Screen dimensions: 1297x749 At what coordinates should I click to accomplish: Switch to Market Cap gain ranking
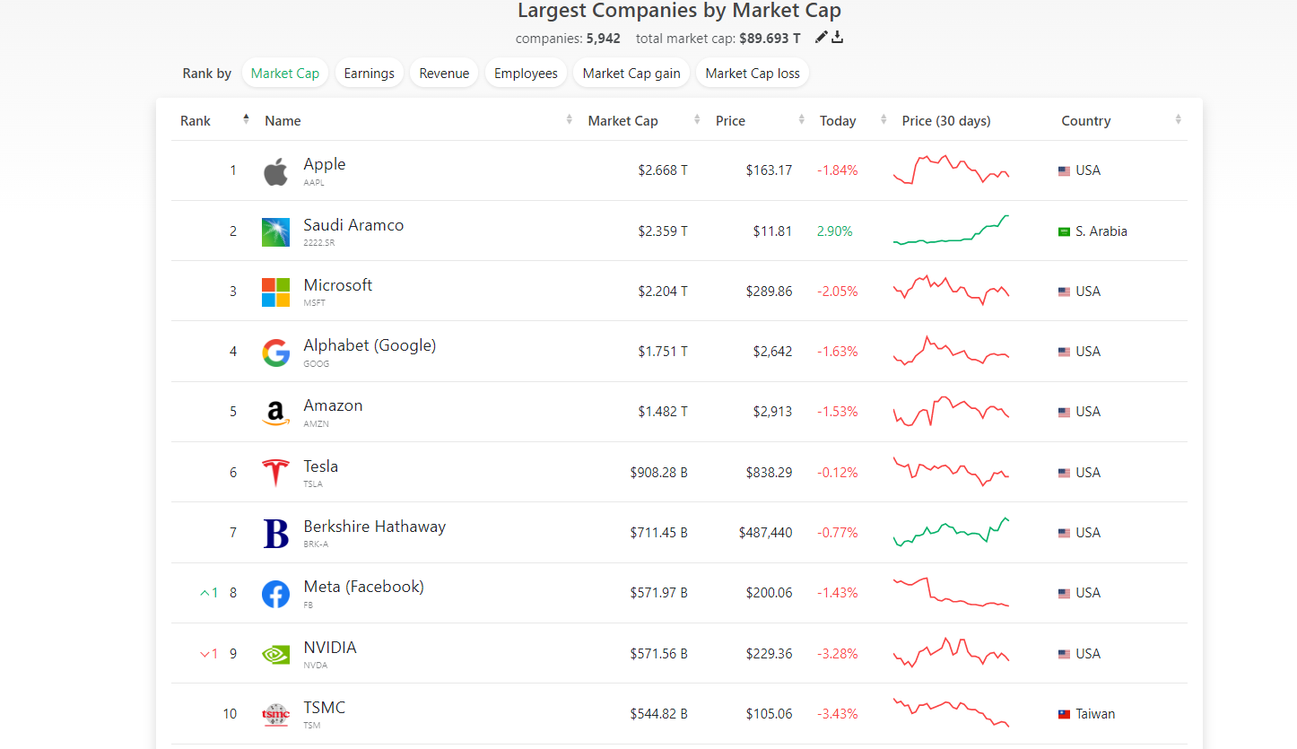click(x=631, y=74)
